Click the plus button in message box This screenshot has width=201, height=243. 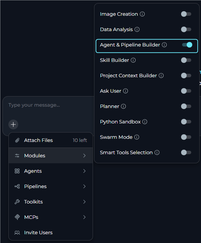(x=13, y=124)
